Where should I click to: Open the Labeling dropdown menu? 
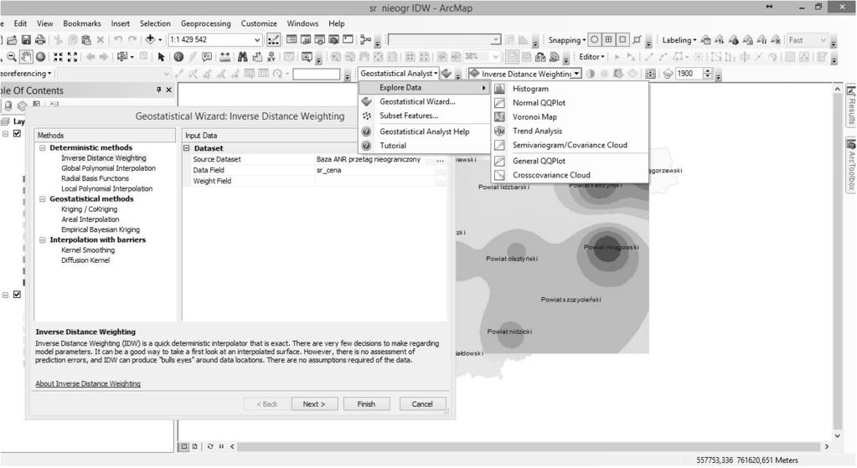coord(679,40)
